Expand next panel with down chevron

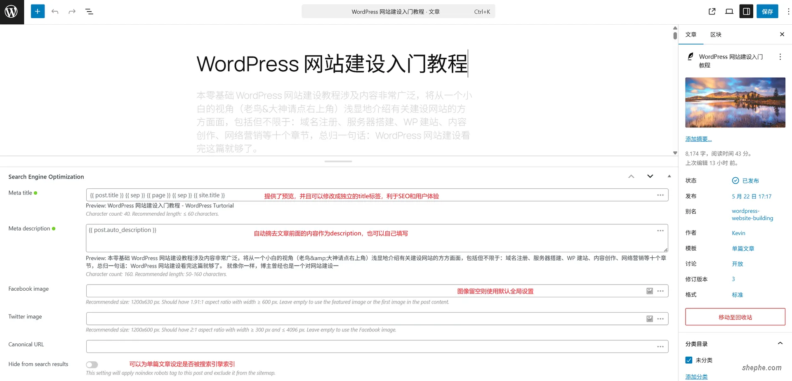(650, 176)
